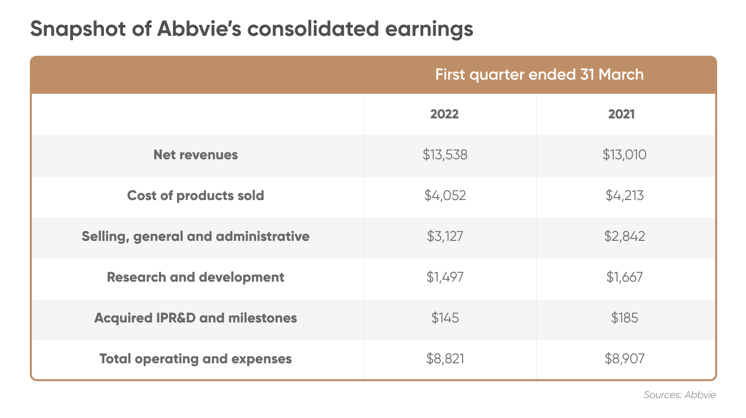The image size is (746, 418).
Task: Select 'Selling, general and administrative' row label
Action: pos(195,236)
